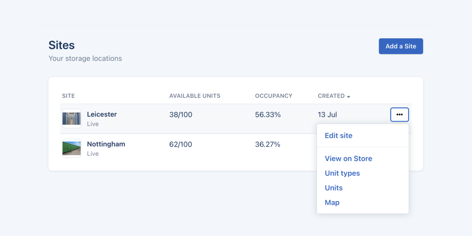Open the Leicester row three-dot menu
The image size is (472, 236).
click(x=399, y=115)
